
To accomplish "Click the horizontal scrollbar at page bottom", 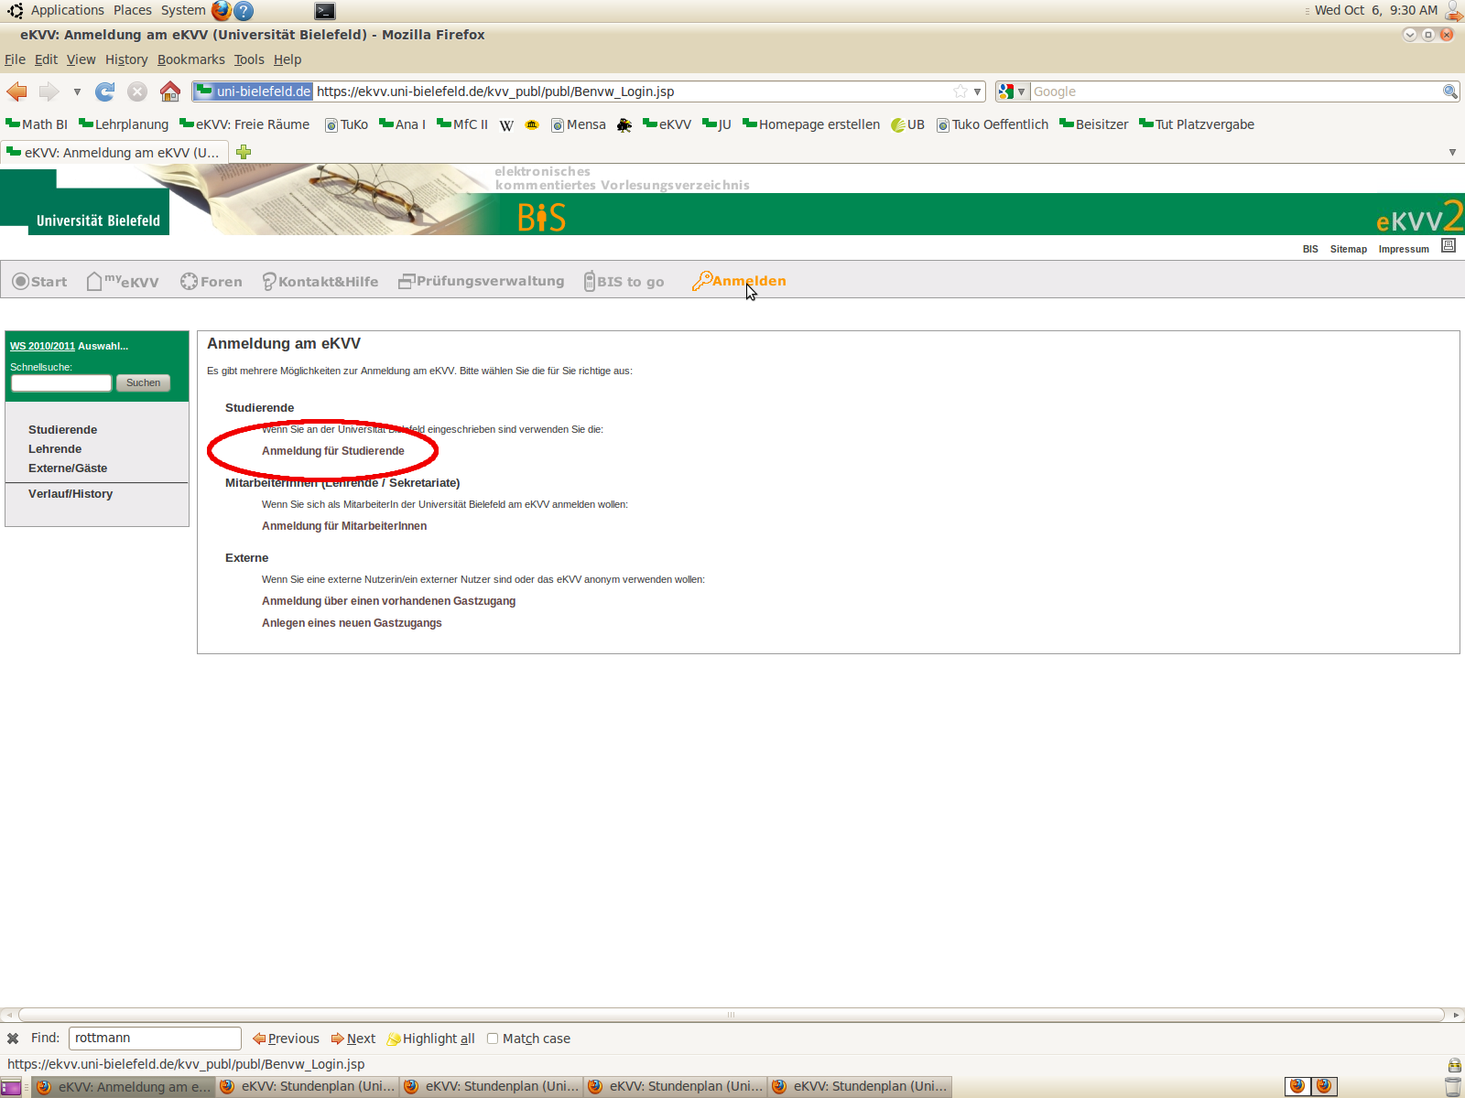I will (731, 1015).
